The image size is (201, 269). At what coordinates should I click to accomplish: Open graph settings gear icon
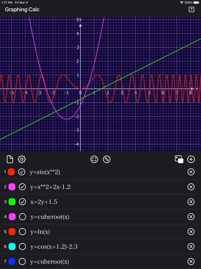pos(22,159)
